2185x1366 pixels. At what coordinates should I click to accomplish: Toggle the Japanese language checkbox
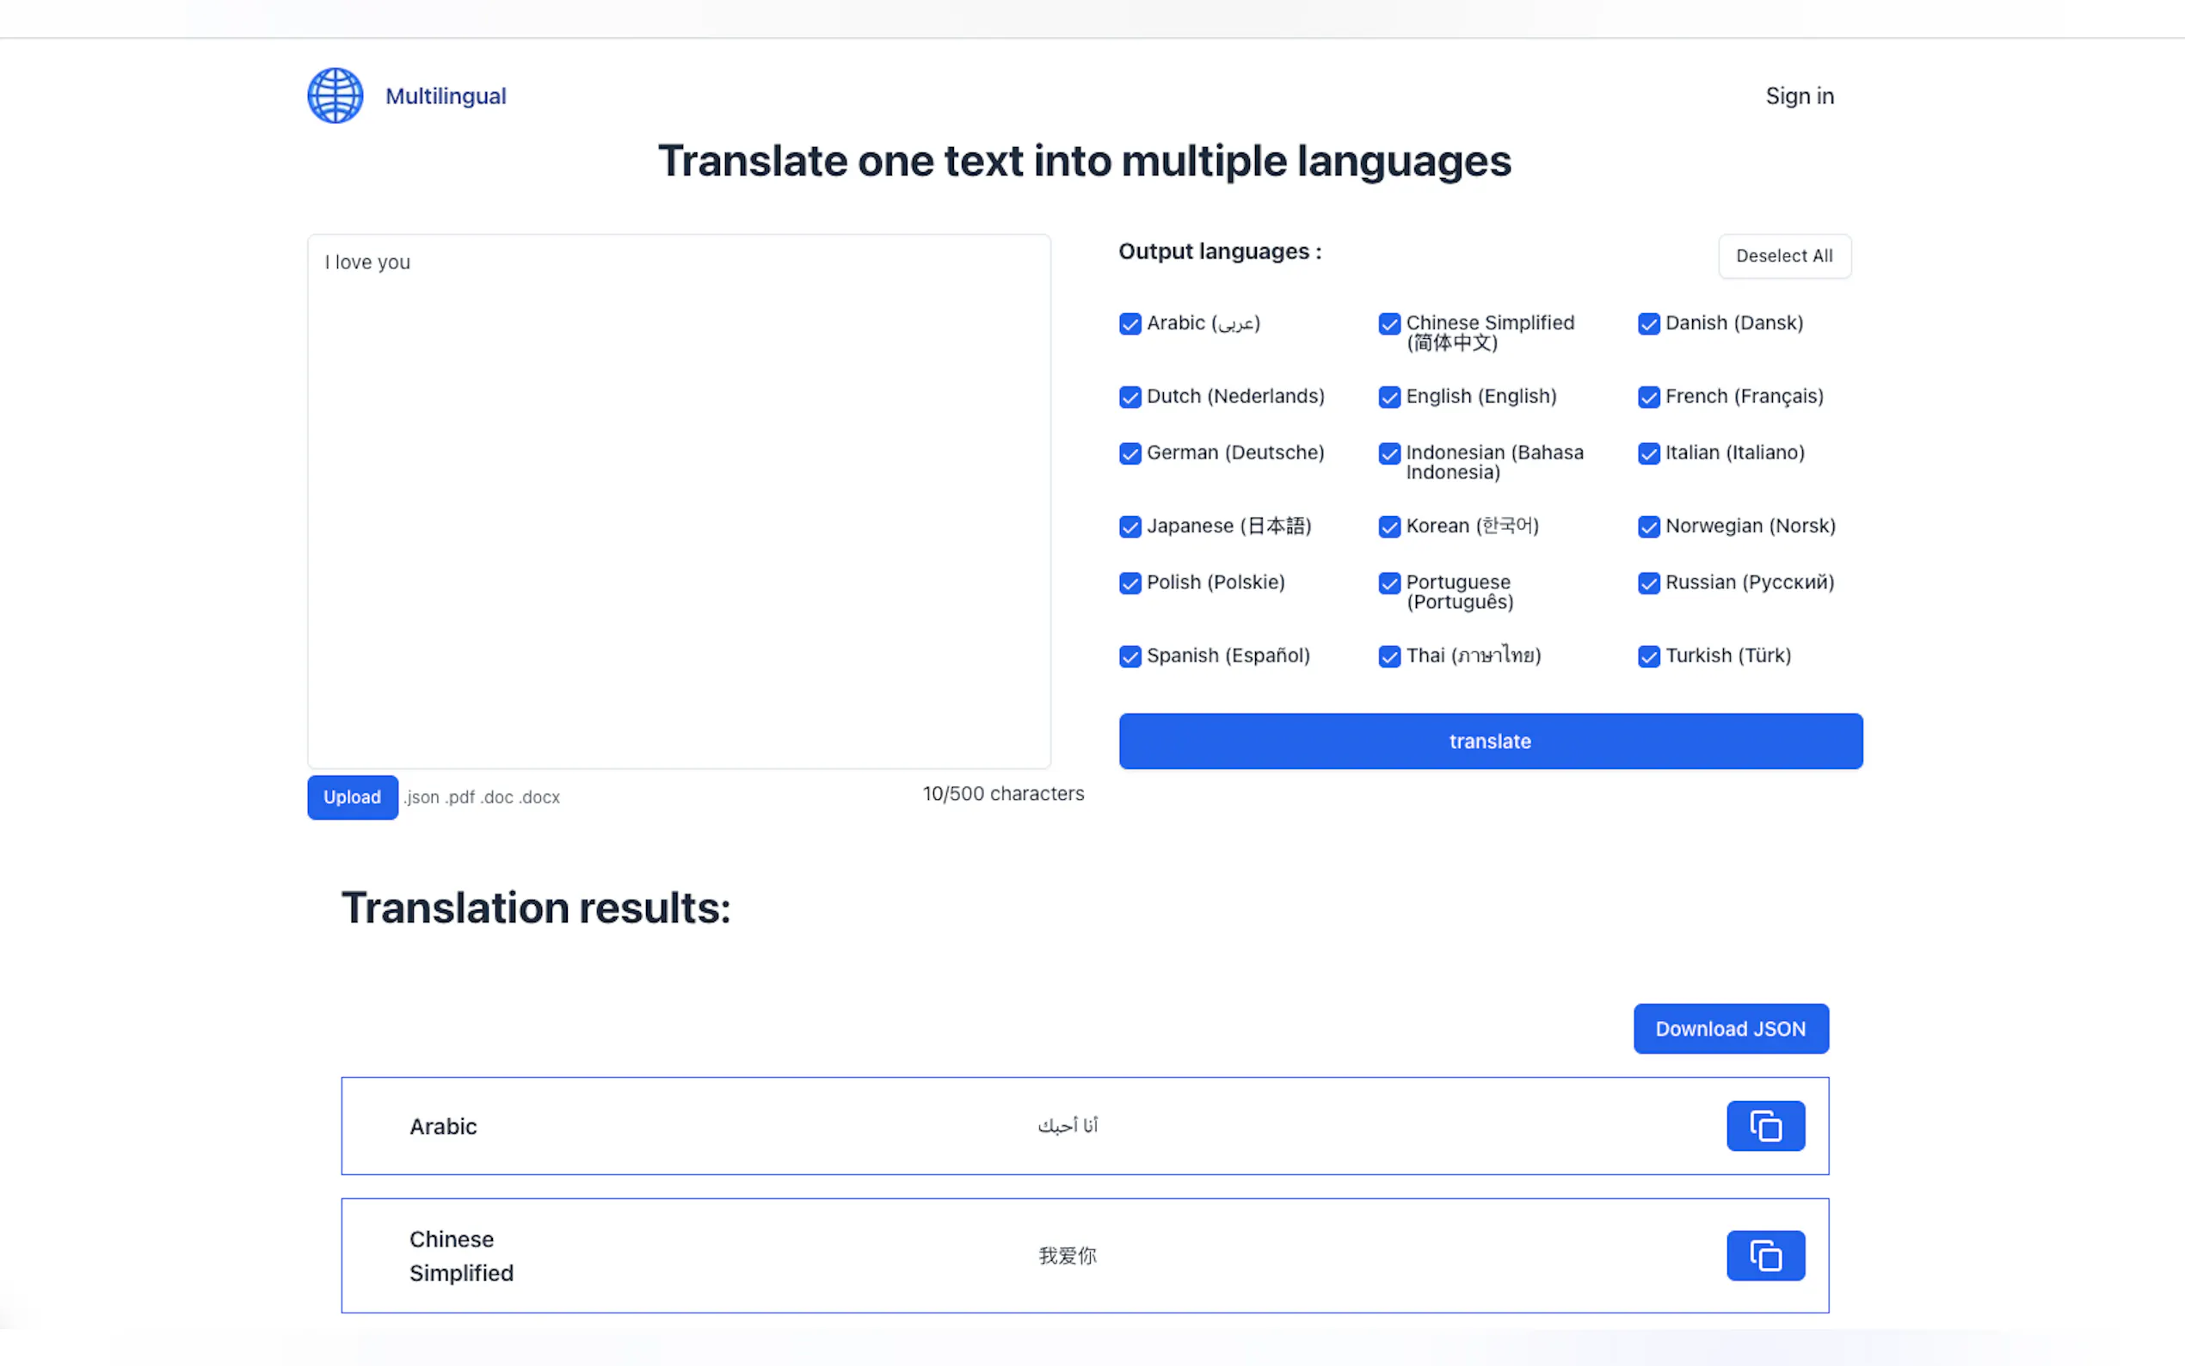[x=1130, y=526]
